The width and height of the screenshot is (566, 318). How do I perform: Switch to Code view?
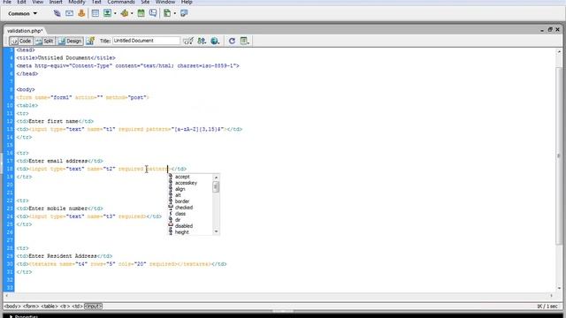point(21,42)
